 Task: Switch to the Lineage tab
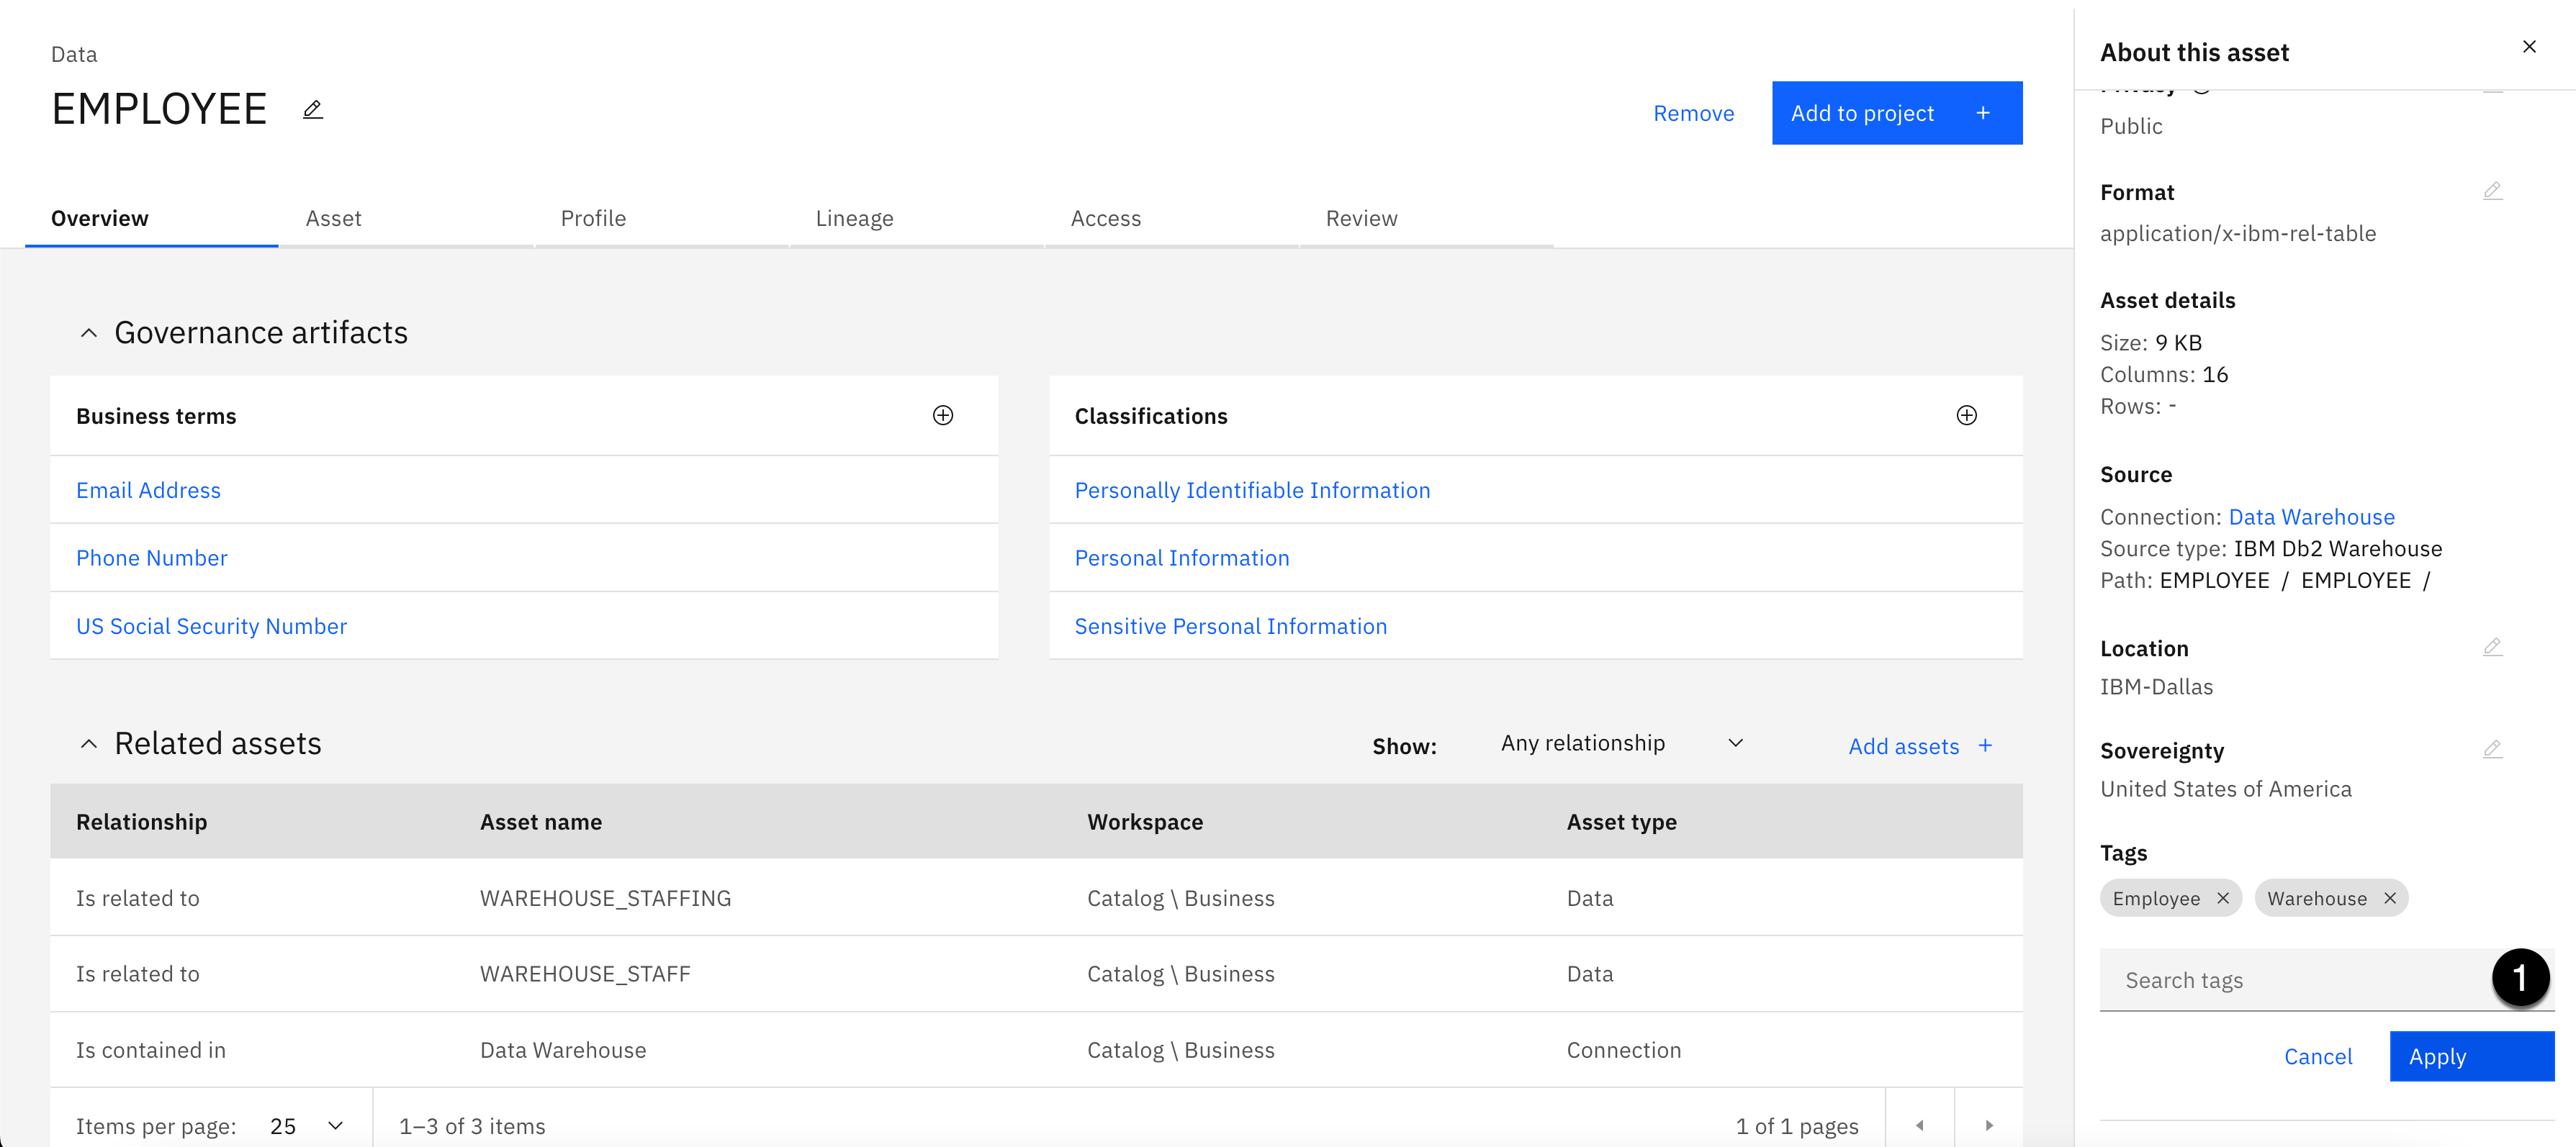click(x=854, y=219)
